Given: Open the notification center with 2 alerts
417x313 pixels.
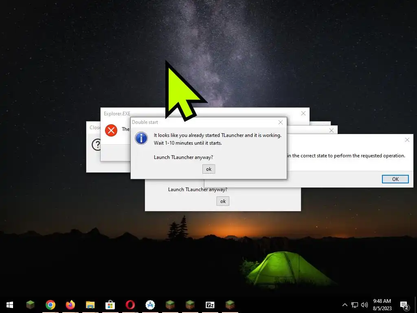Looking at the screenshot, I should coord(404,305).
